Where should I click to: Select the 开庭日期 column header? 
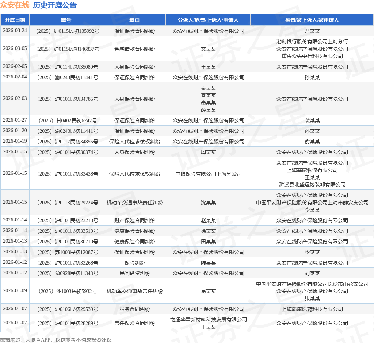pyautogui.click(x=15, y=20)
